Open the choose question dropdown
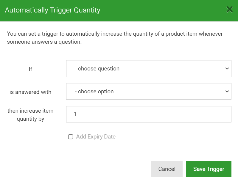This screenshot has height=184, width=238. pos(149,68)
